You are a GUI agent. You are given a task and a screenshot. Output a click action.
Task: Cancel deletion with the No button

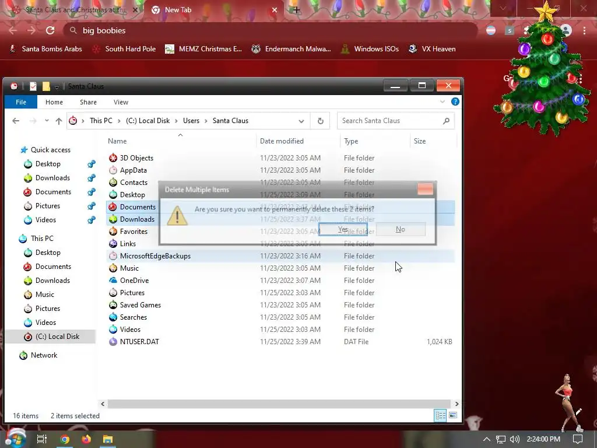(400, 229)
